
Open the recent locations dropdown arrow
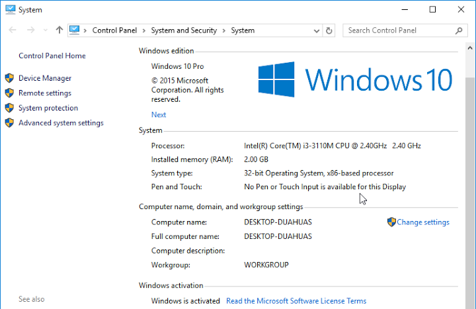[46, 30]
